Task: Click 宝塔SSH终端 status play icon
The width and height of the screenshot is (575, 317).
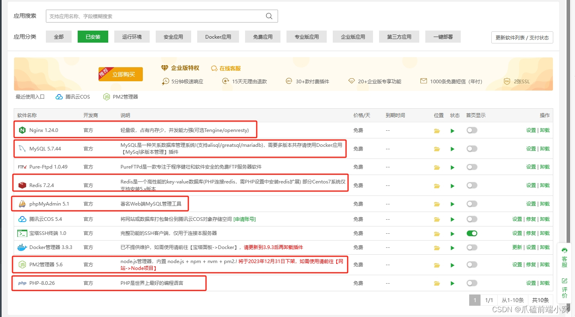Action: tap(453, 233)
